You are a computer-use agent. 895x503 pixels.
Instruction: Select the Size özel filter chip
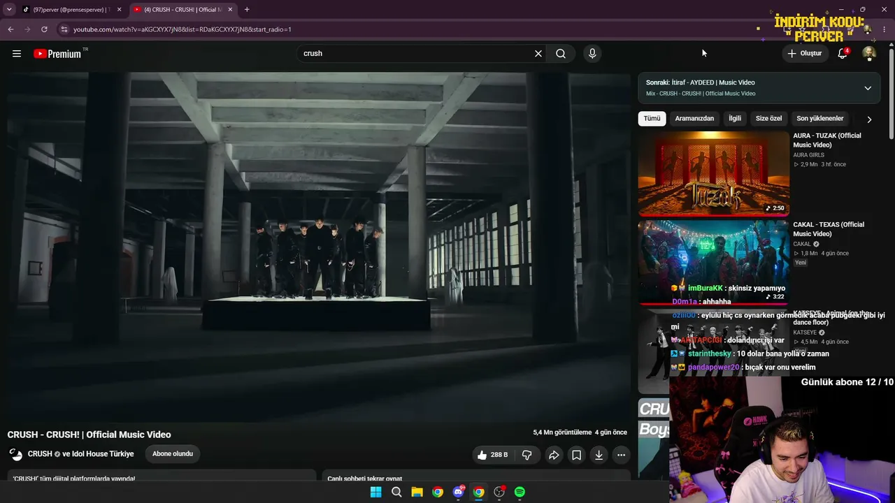[768, 119]
